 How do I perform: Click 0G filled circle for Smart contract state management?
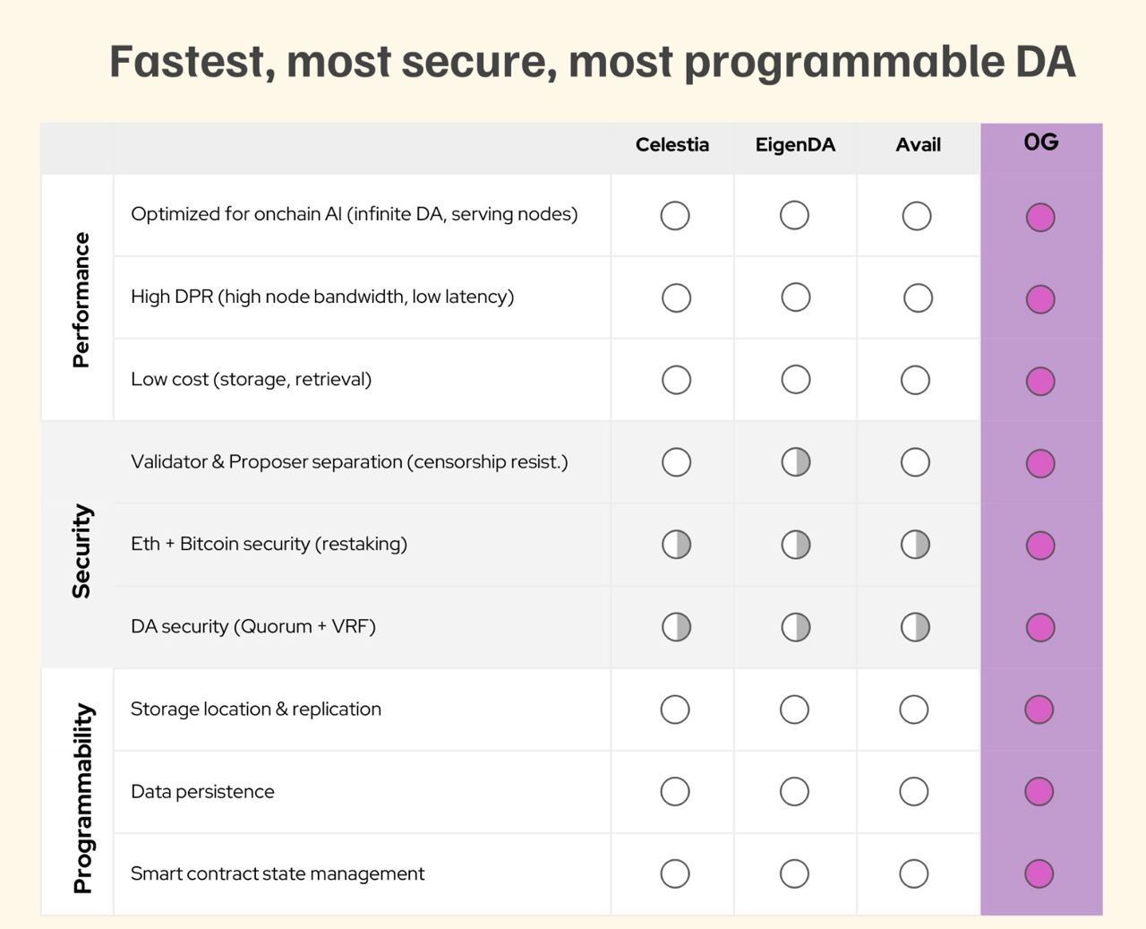[1039, 873]
